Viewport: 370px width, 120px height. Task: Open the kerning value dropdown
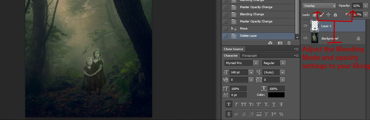click(251, 80)
